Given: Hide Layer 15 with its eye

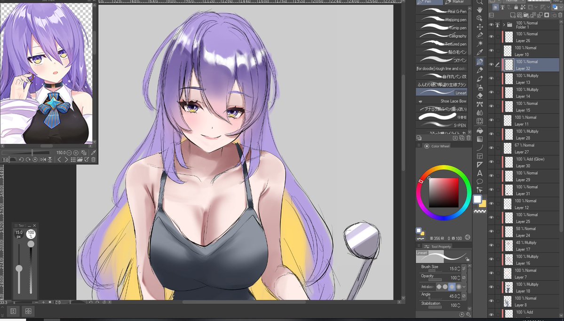Looking at the screenshot, I should [x=492, y=106].
